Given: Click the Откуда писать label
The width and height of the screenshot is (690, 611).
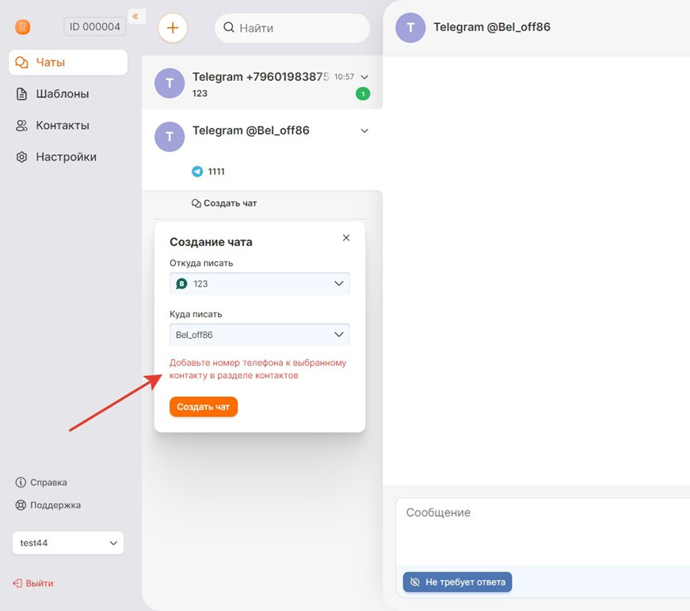Looking at the screenshot, I should [201, 263].
